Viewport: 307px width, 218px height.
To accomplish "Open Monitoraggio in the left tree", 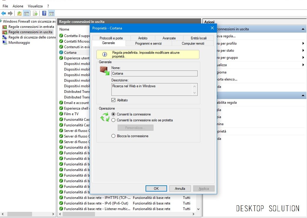I will pos(19,43).
